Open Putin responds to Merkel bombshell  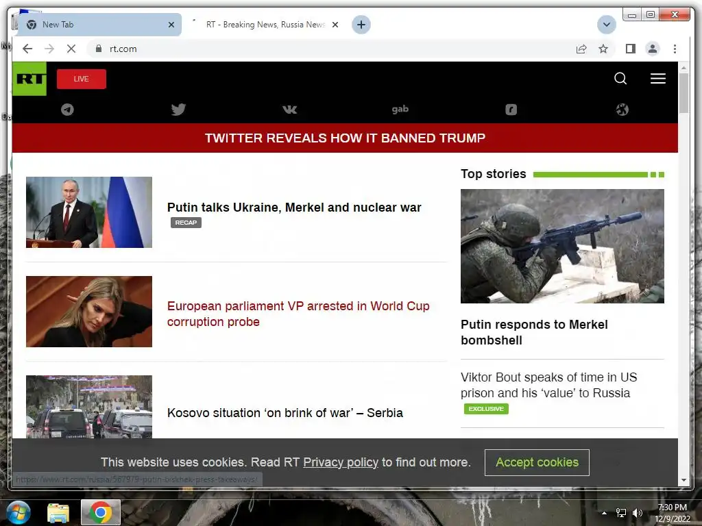point(534,332)
